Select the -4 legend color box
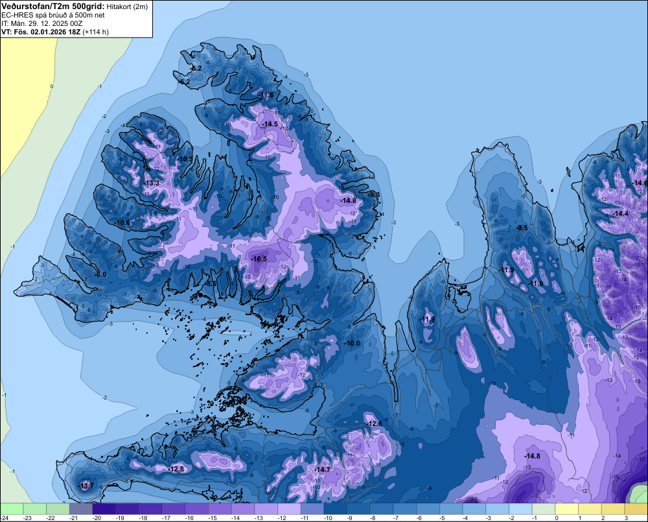This screenshot has width=648, height=522. [474, 508]
